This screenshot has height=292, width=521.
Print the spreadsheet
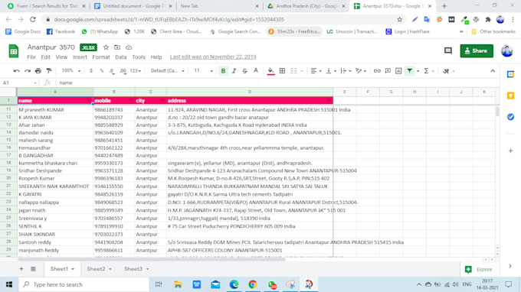point(38,71)
